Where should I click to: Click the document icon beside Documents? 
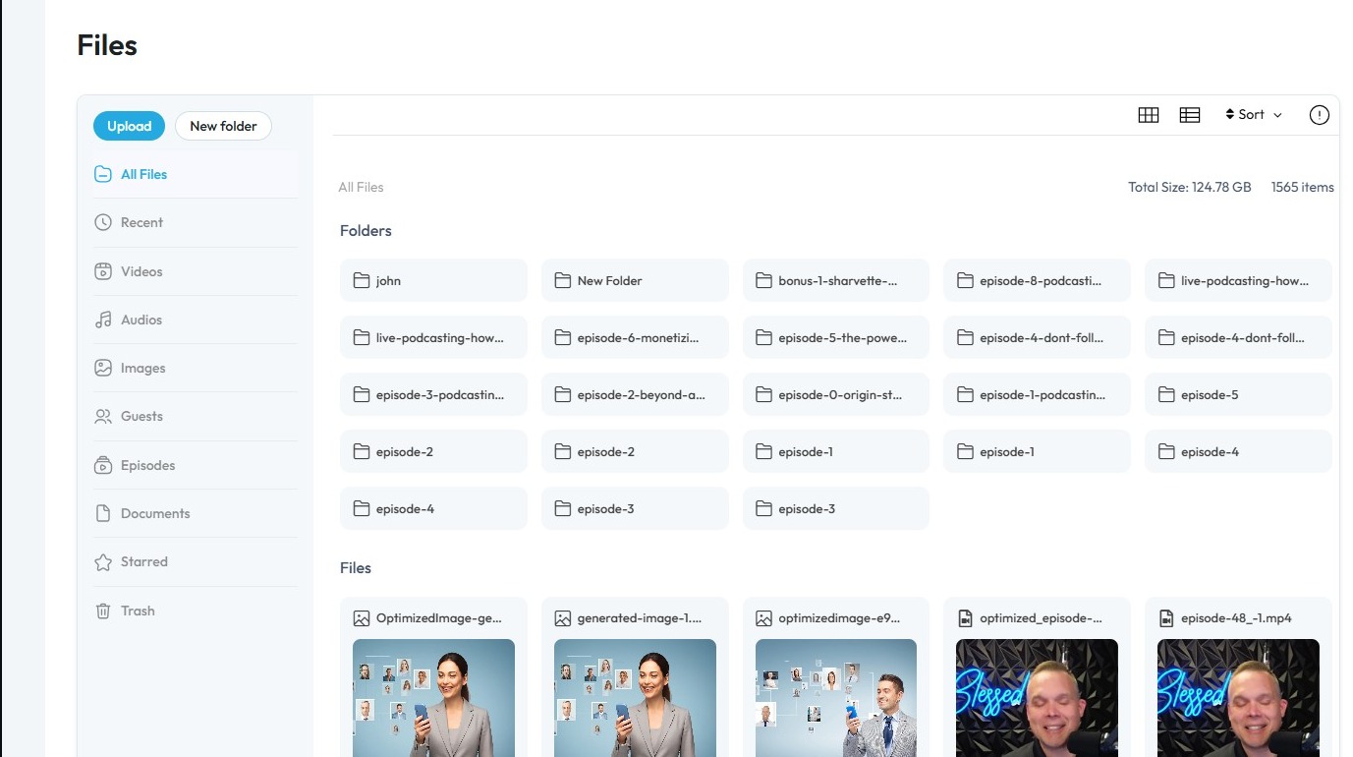(103, 513)
